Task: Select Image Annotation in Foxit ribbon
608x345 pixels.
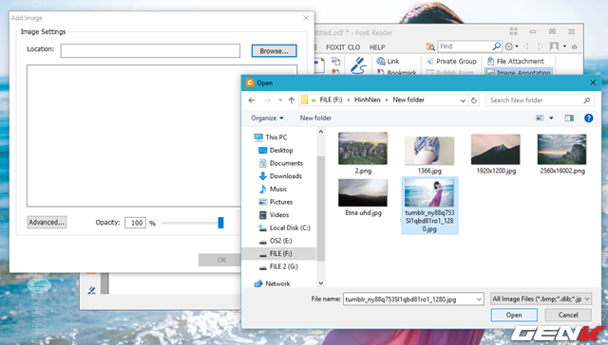Action: click(x=519, y=72)
